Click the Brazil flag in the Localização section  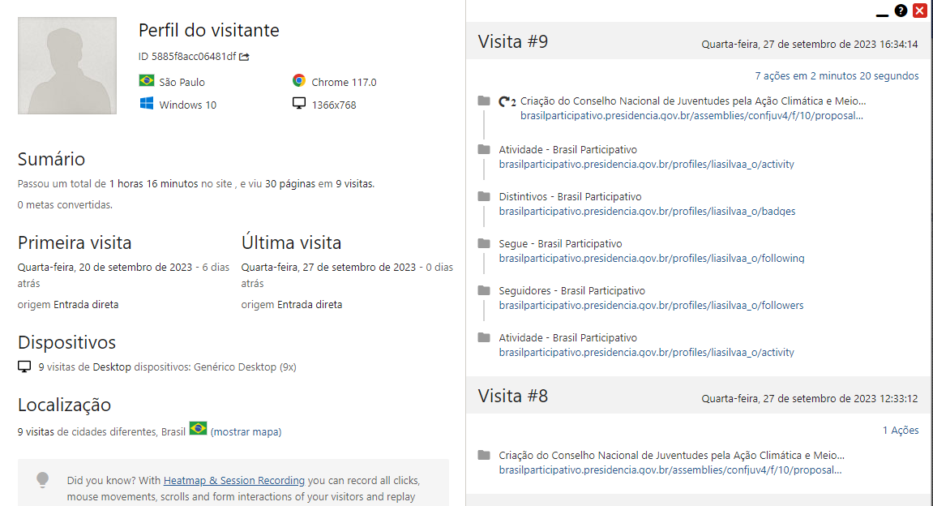point(199,431)
